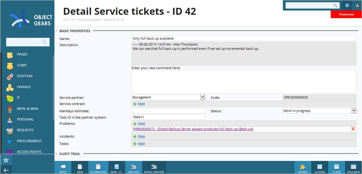Open the PRB00000072 problem link
Viewport: 362px width, 174px height.
(x=193, y=129)
